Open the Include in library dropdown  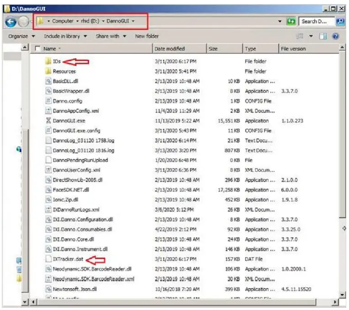point(65,36)
